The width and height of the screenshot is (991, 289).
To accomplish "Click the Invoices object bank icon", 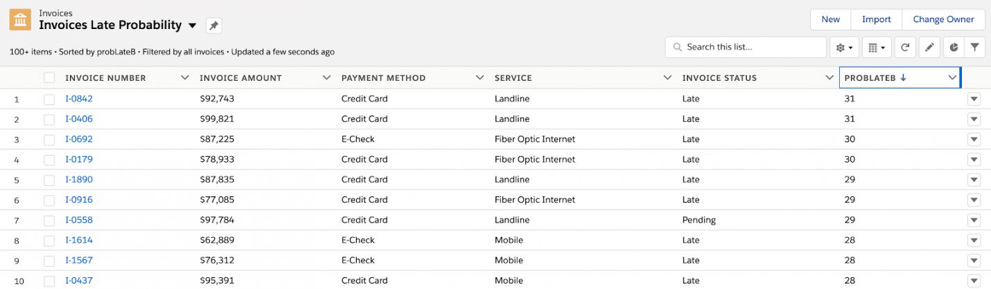I will [x=19, y=20].
